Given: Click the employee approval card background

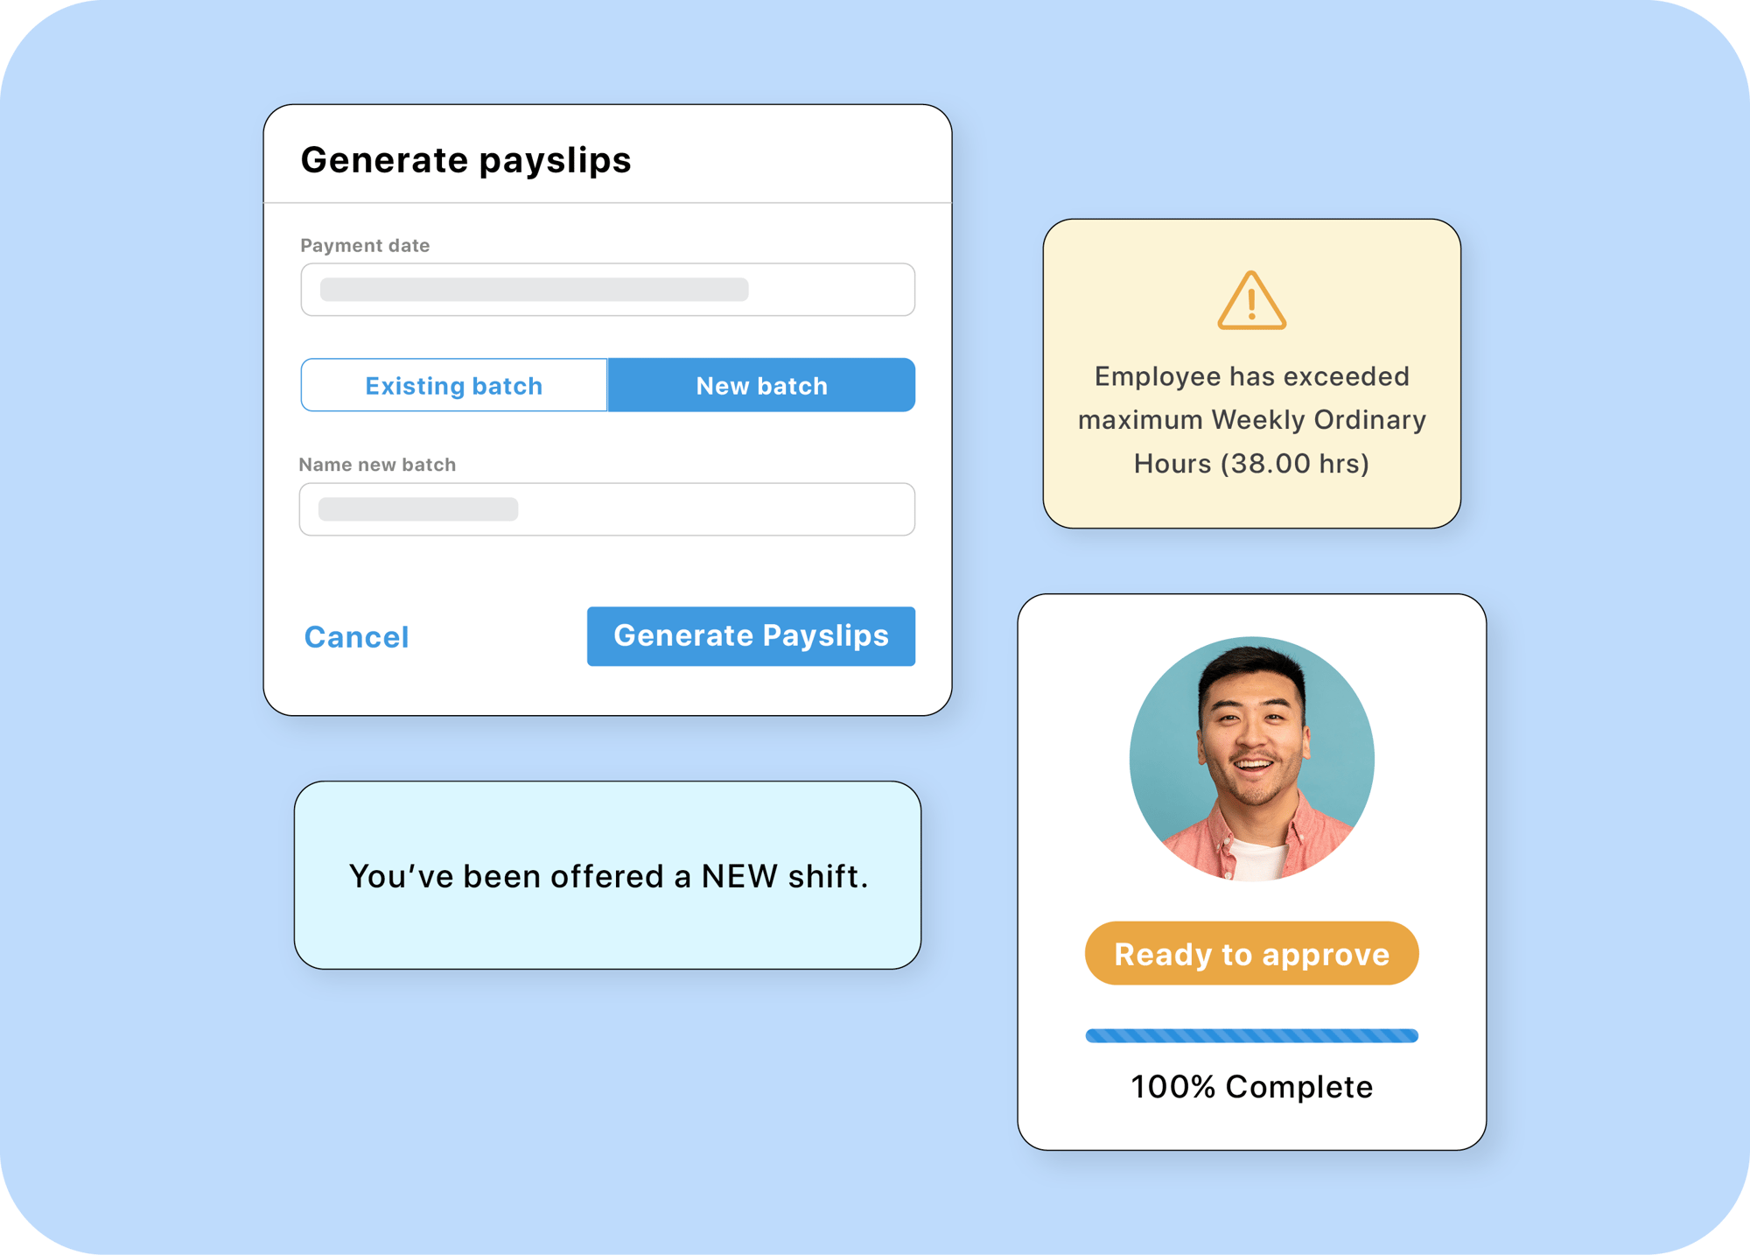Looking at the screenshot, I should point(1251,872).
